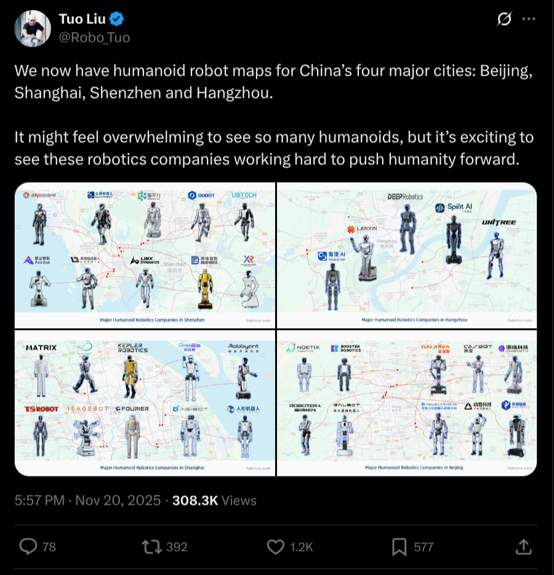Click the repost arrows icon
Viewport: 554px width, 575px height.
point(152,547)
